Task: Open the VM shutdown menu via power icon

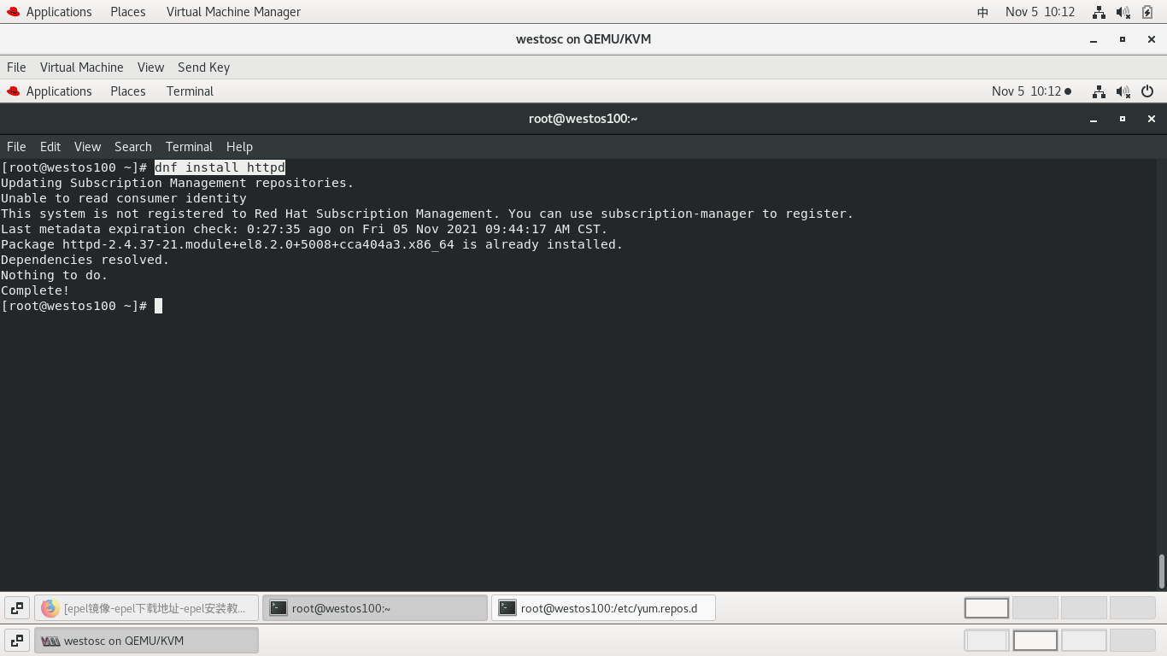Action: click(1147, 91)
